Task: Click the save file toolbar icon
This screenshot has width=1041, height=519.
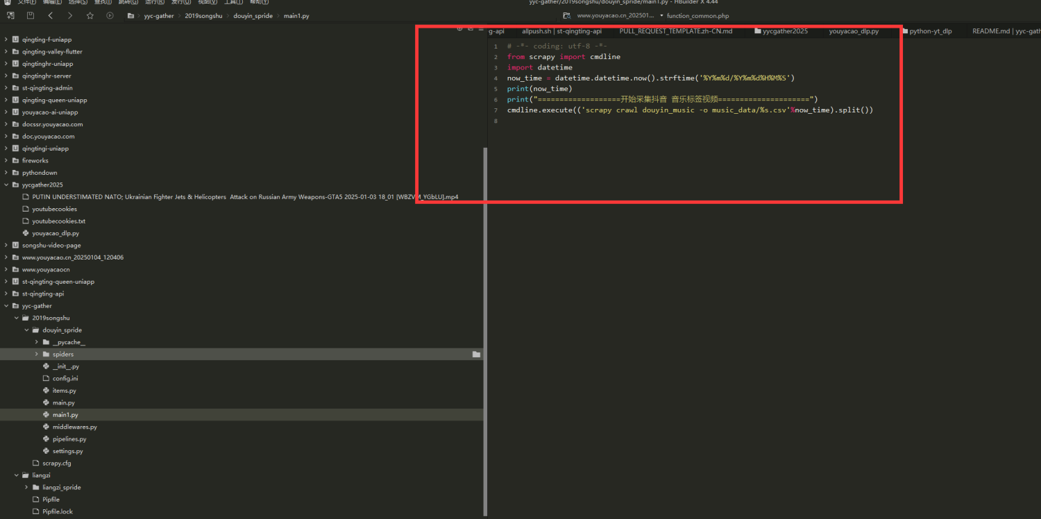Action: point(31,15)
